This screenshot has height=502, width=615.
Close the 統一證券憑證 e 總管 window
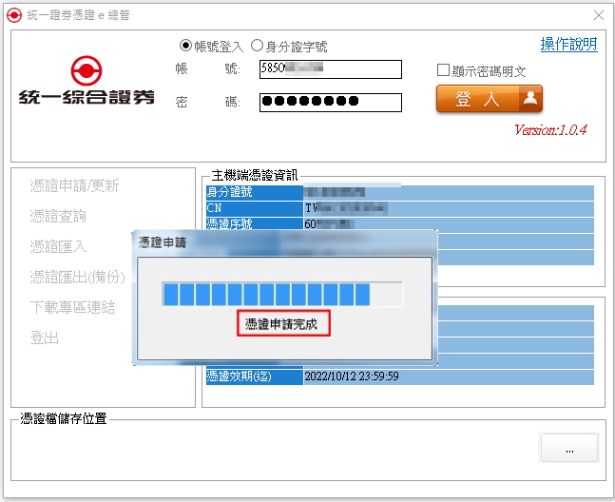(x=599, y=15)
